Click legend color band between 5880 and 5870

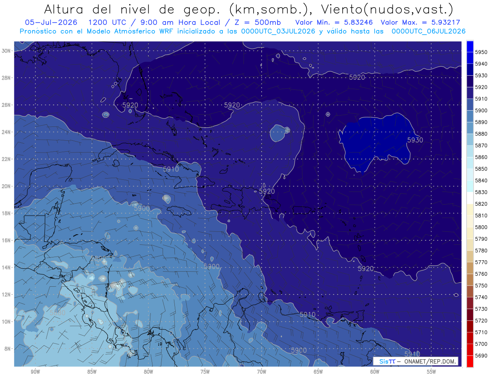click(470, 139)
